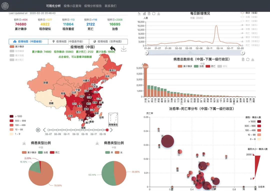This screenshot has width=270, height=191.
Task: Switch daily chart to line view icon
Action: pyautogui.click(x=139, y=13)
